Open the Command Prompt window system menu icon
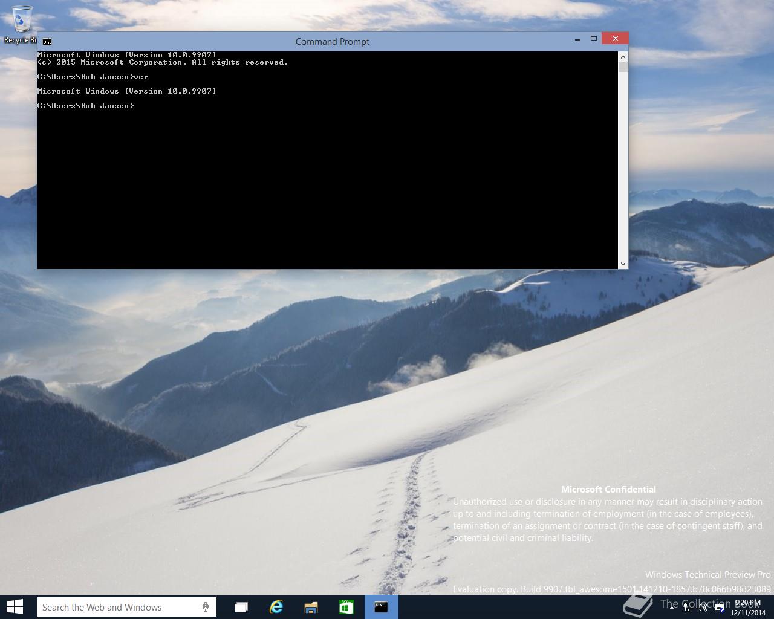Image resolution: width=774 pixels, height=619 pixels. (x=47, y=42)
